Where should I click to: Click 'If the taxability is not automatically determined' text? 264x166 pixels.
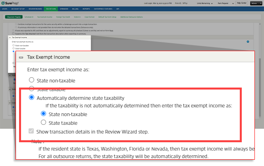tap(139, 106)
